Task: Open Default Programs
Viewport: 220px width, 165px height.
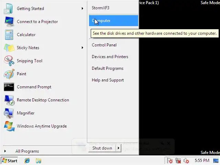Action: click(108, 68)
